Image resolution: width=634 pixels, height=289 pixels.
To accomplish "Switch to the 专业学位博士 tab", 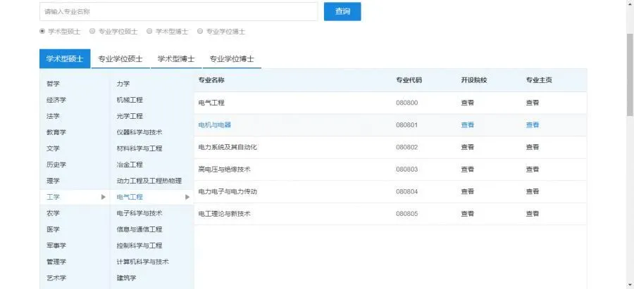I will 232,59.
